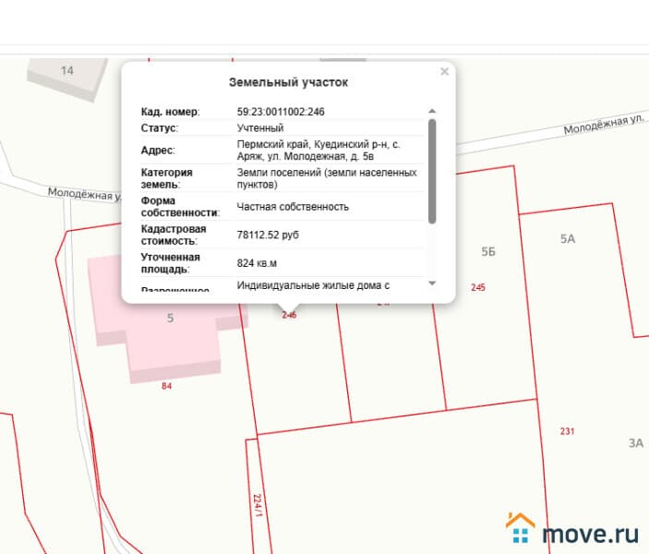Close the Земельный участок popup
649x554 pixels.
[x=444, y=71]
